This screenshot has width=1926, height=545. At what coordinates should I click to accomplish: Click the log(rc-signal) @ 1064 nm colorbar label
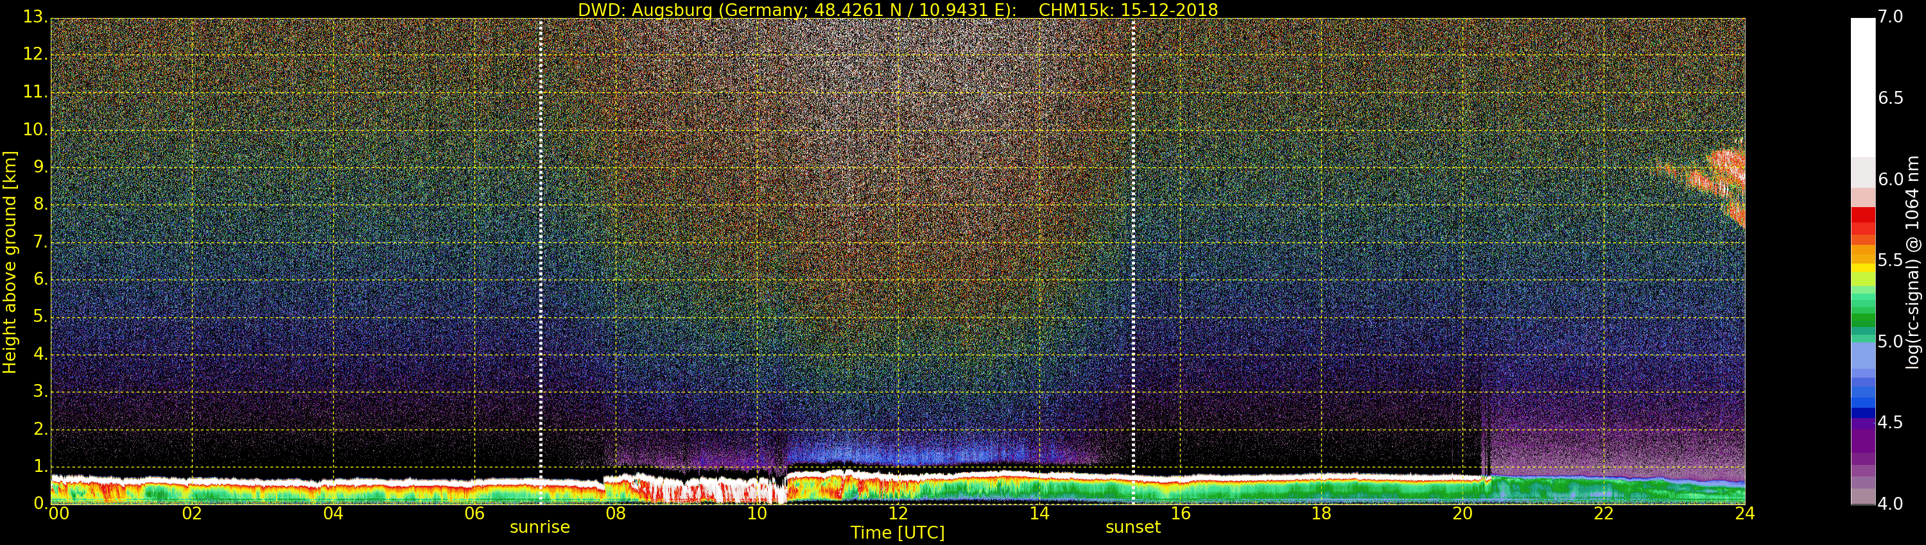(1913, 262)
